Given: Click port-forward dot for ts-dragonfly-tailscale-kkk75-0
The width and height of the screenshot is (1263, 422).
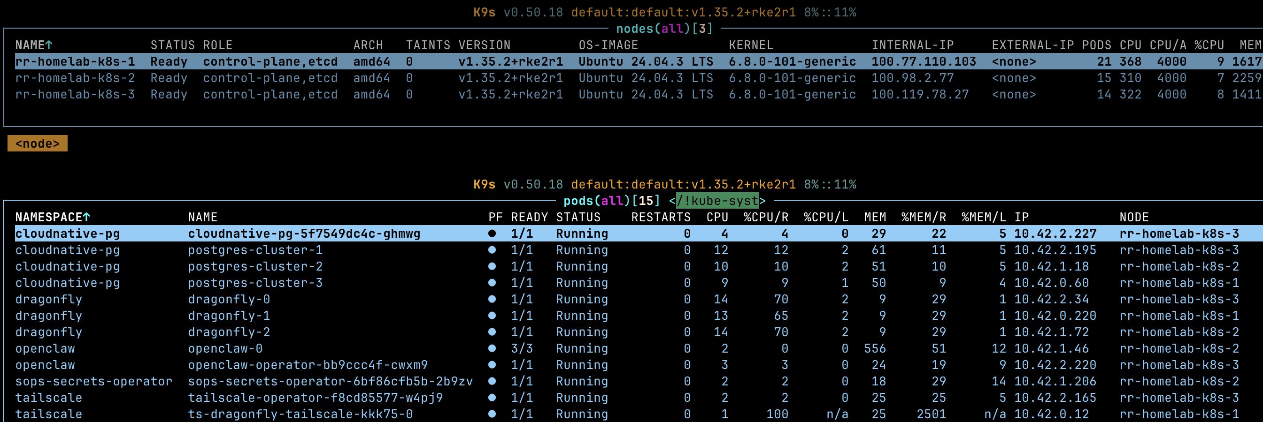Looking at the screenshot, I should click(x=492, y=414).
